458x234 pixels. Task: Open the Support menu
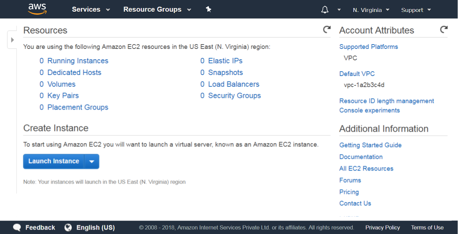[x=416, y=10]
